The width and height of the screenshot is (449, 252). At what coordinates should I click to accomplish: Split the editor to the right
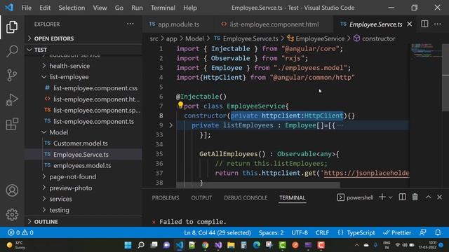coord(424,24)
